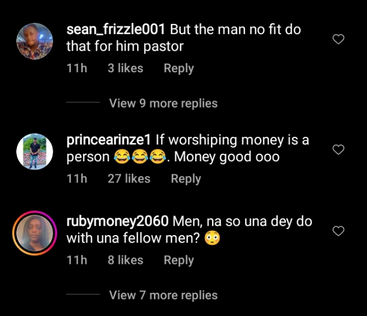Open sean_frizzle001's profile picture
367x316 pixels.
pos(35,41)
